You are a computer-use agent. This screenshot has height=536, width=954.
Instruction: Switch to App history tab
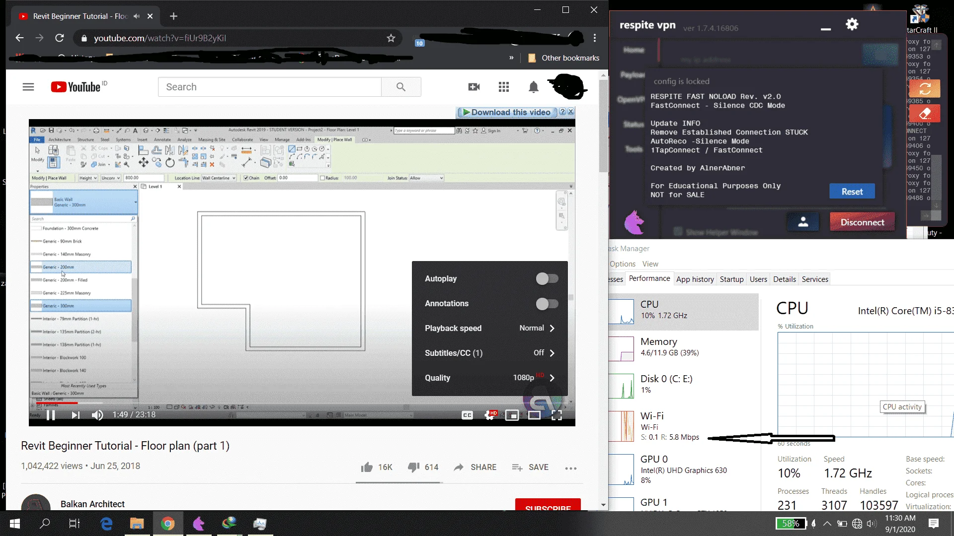[x=695, y=279]
